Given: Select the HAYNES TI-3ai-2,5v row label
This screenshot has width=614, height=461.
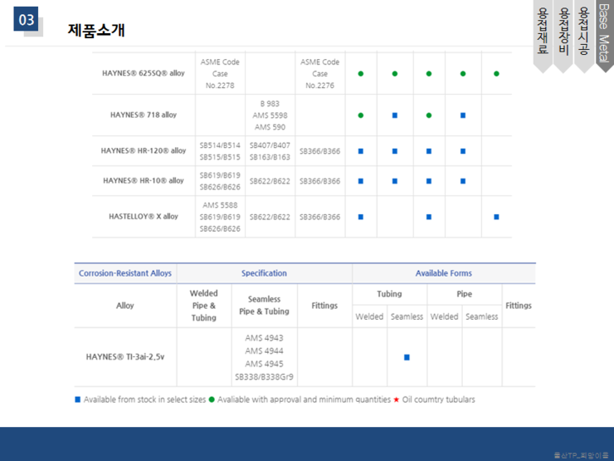Looking at the screenshot, I should coord(125,356).
